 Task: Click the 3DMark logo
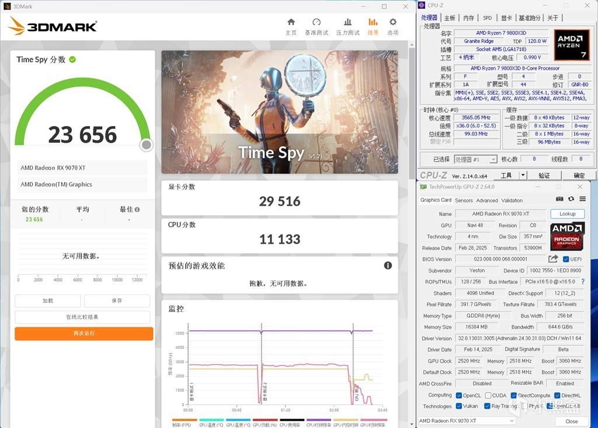point(53,26)
